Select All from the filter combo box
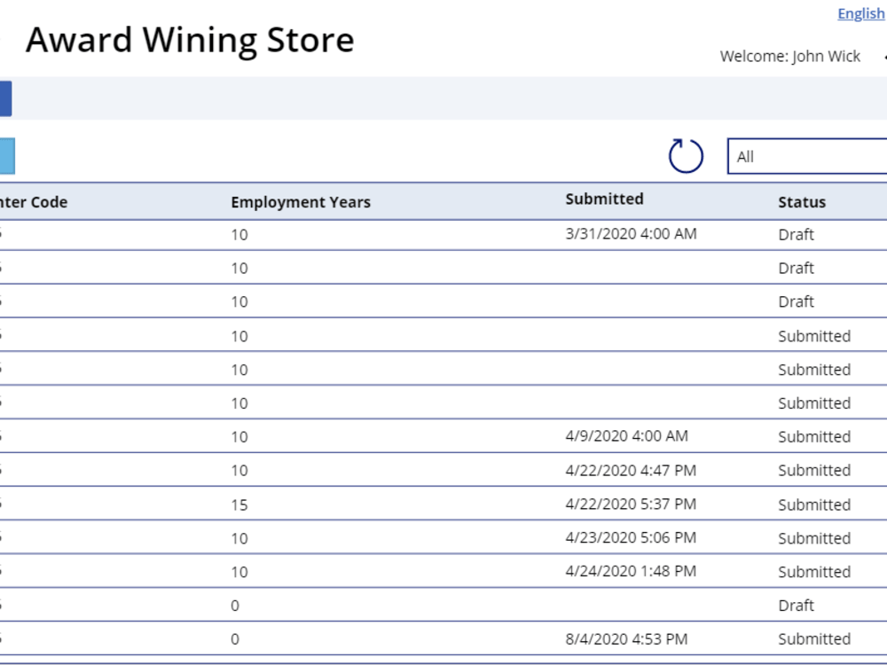The width and height of the screenshot is (887, 665). tap(807, 157)
